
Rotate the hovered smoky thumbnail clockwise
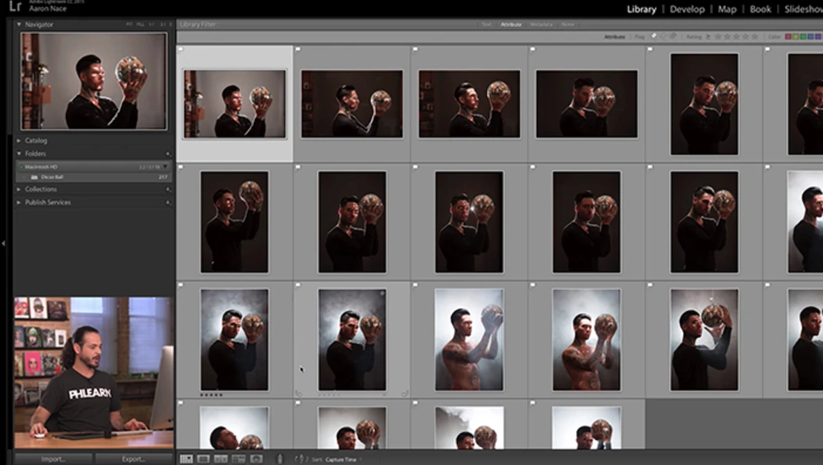tap(405, 394)
